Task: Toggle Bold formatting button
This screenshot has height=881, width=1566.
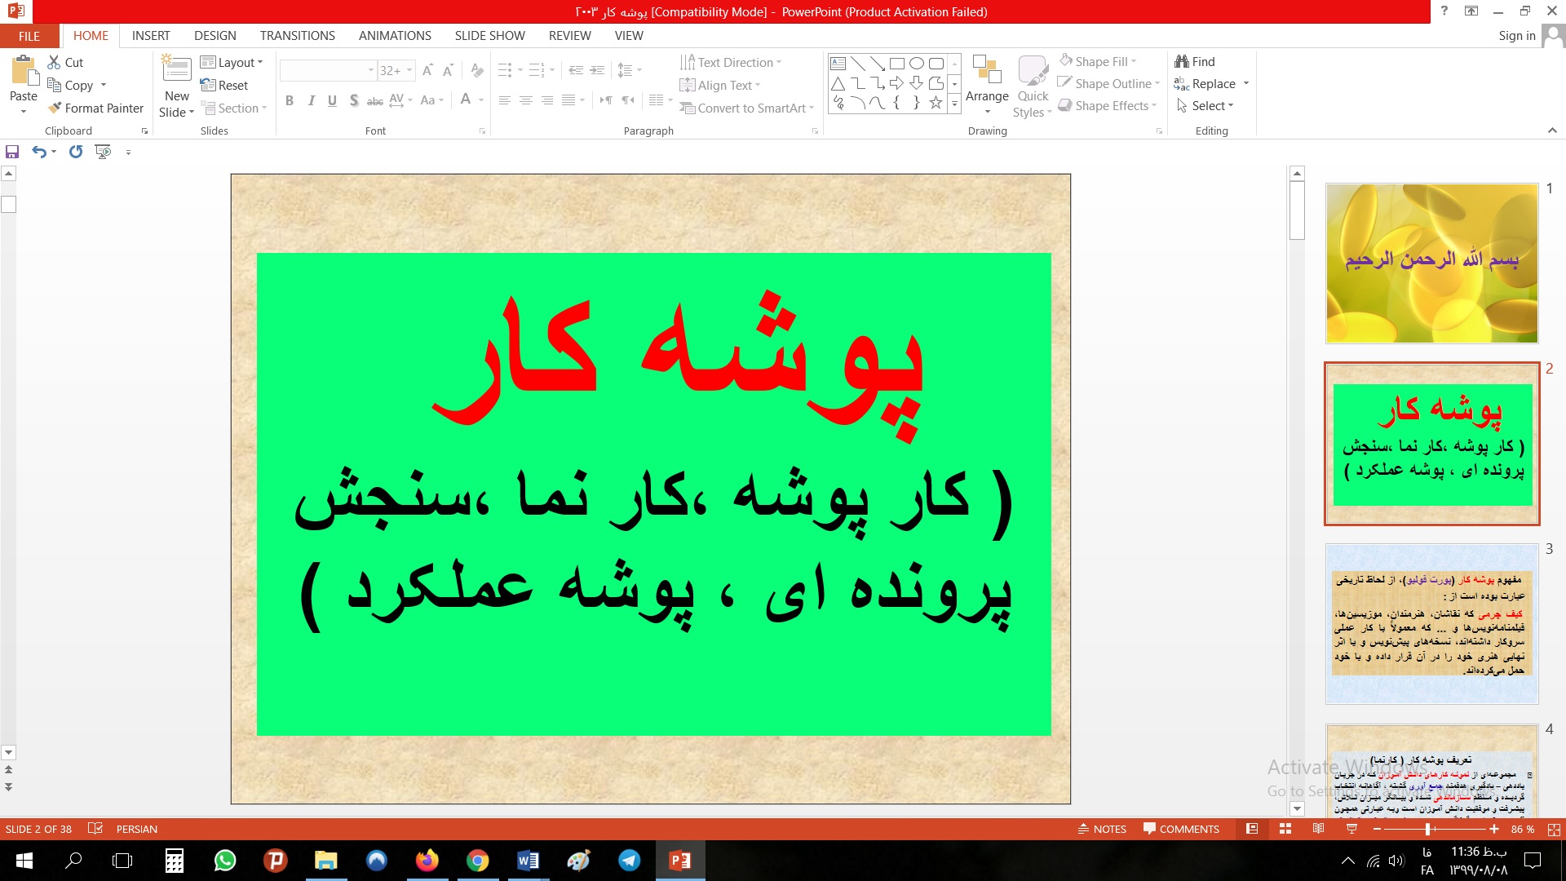Action: point(290,100)
